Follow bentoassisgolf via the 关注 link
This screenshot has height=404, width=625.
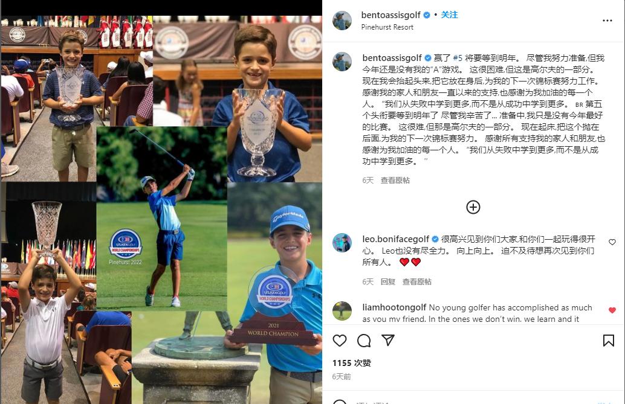pyautogui.click(x=449, y=14)
